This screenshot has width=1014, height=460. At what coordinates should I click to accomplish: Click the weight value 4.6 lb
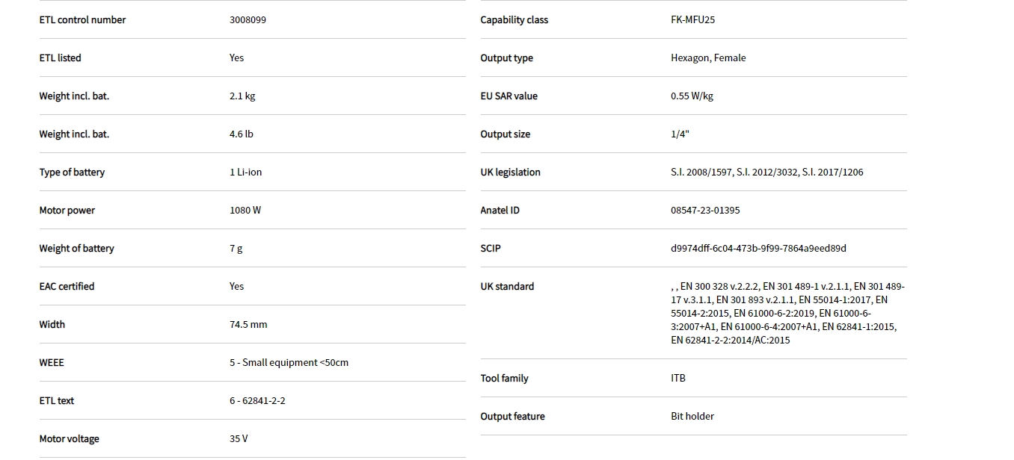(x=242, y=134)
